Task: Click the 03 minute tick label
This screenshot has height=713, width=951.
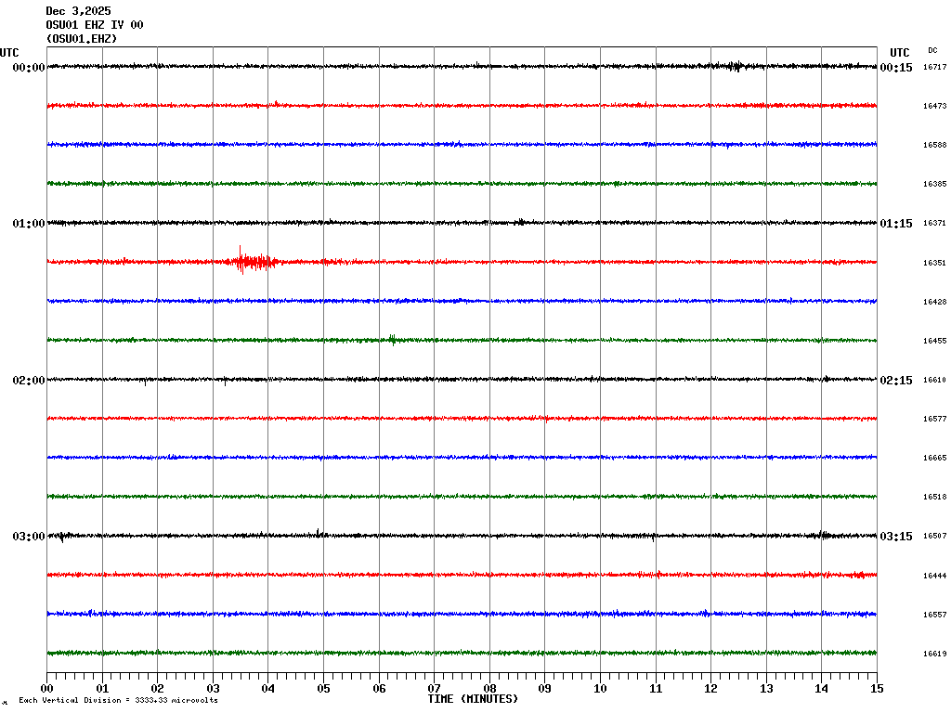Action: [x=213, y=689]
